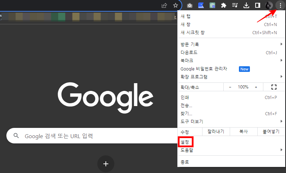This screenshot has height=173, width=286.
Task: Select 종료 to quit Chrome
Action: [231, 162]
